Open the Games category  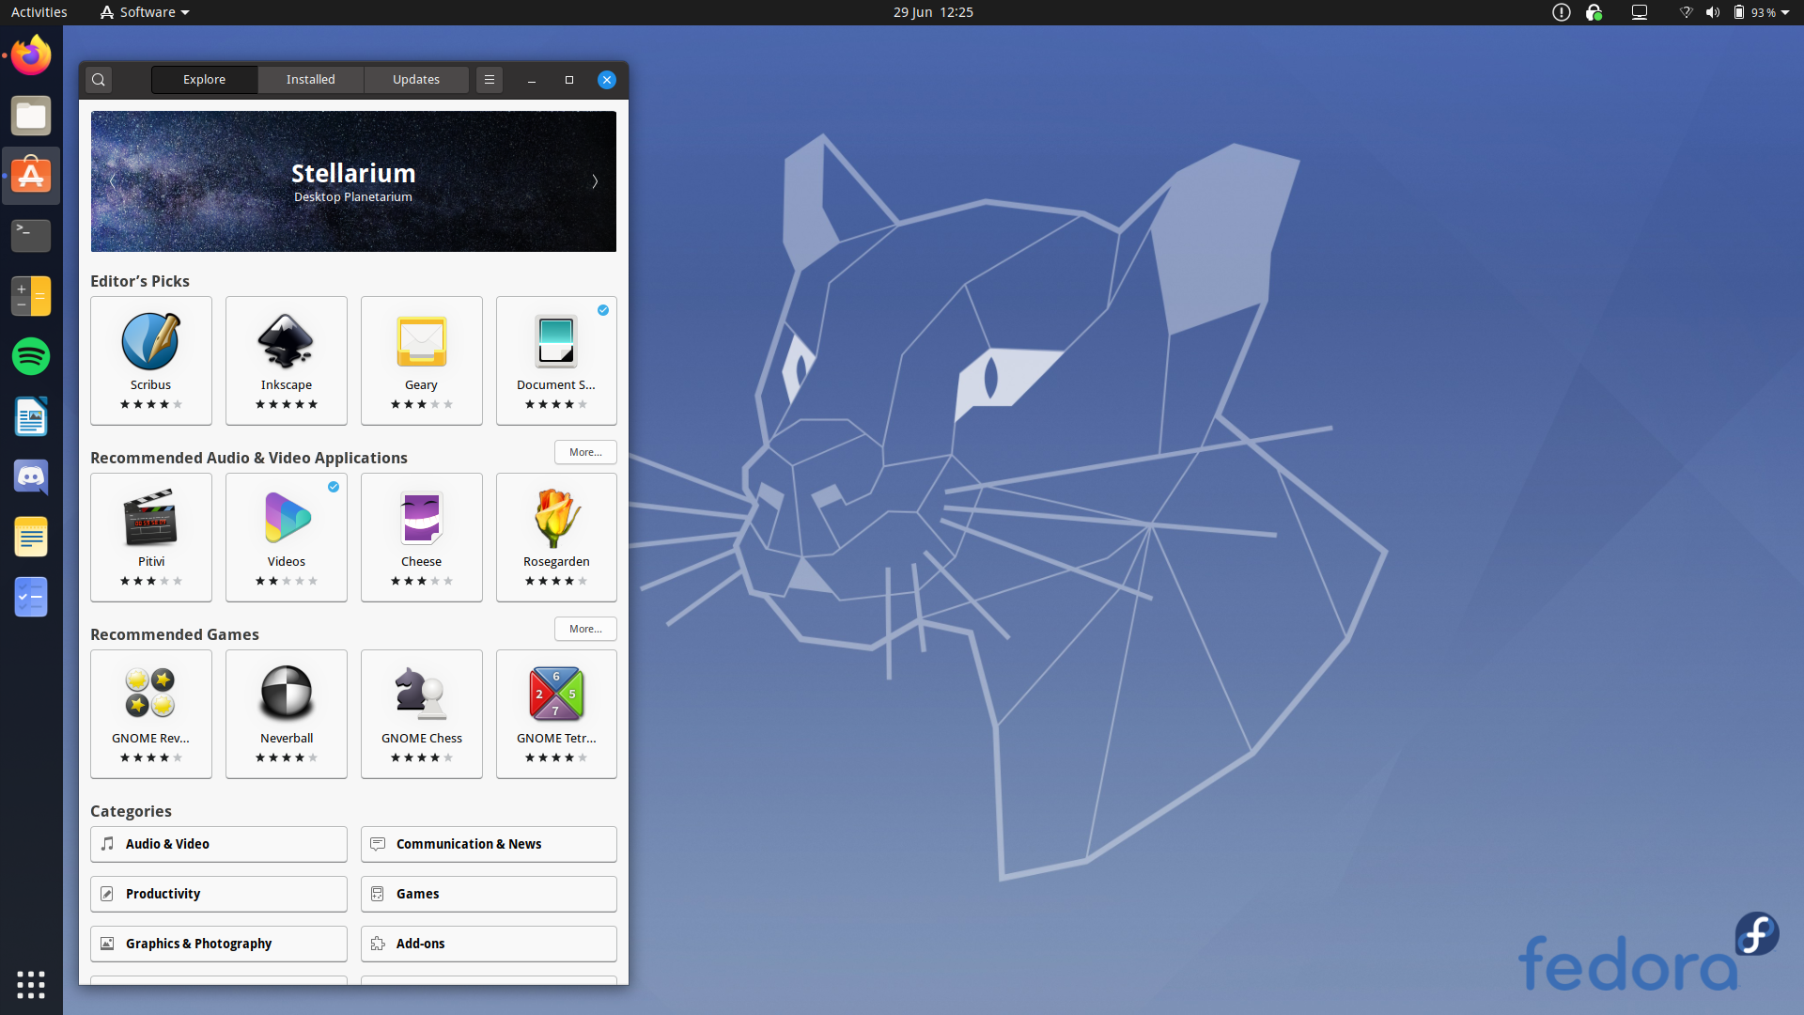pos(488,894)
